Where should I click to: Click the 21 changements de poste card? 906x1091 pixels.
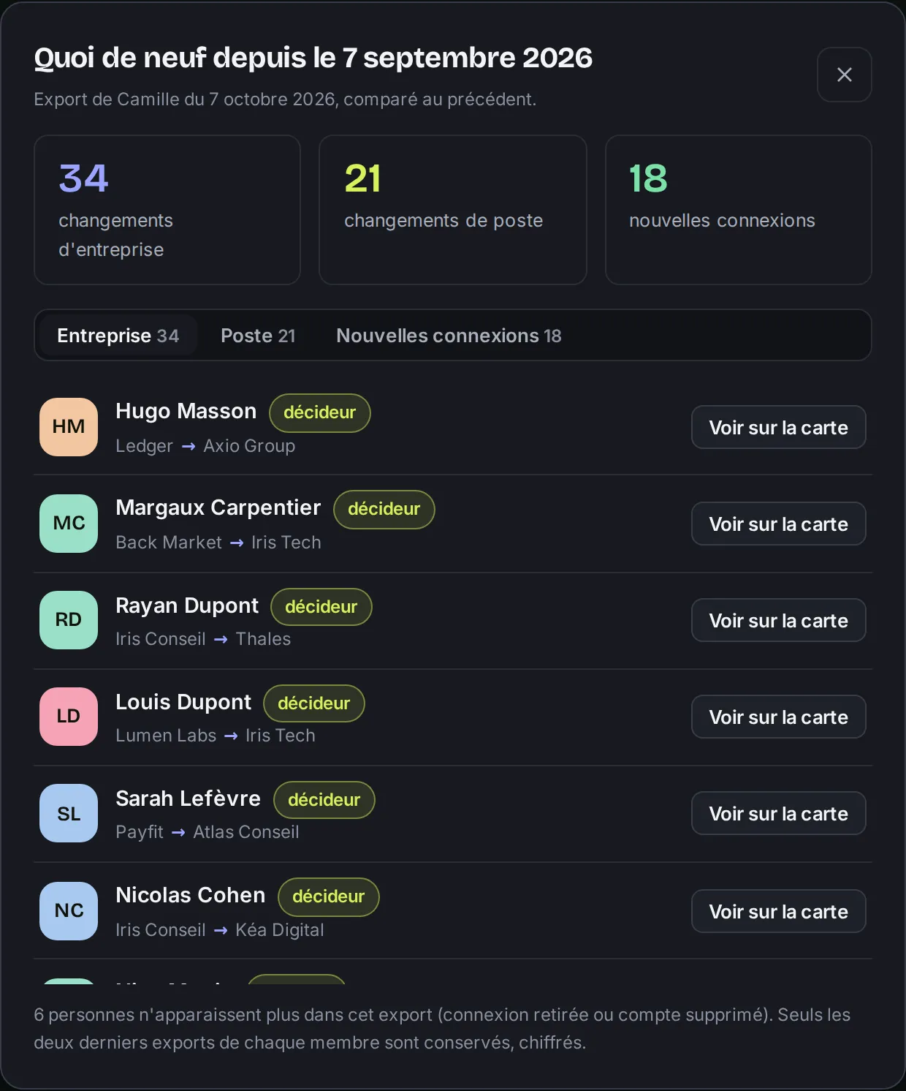pos(453,210)
